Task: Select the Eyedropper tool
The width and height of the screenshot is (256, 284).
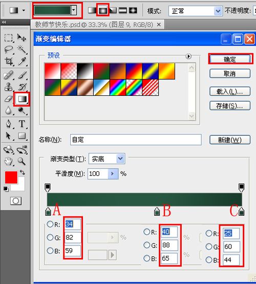Action: [22, 61]
